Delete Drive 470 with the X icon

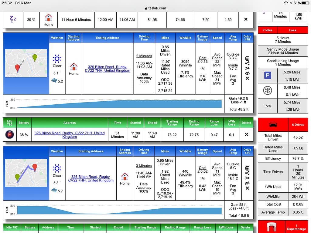coord(247,78)
